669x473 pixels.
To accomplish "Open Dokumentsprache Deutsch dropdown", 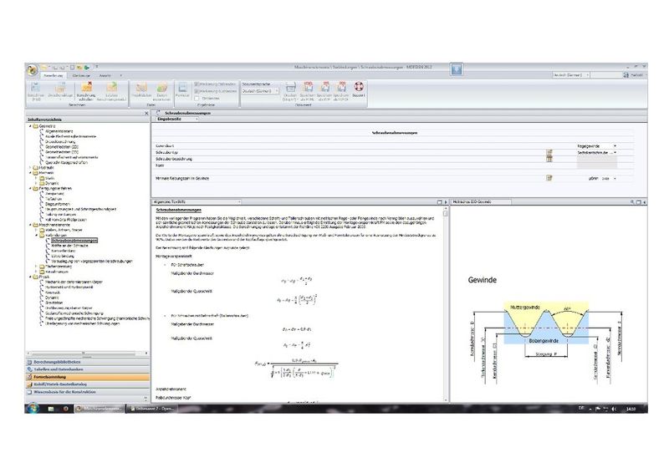I will click(260, 91).
